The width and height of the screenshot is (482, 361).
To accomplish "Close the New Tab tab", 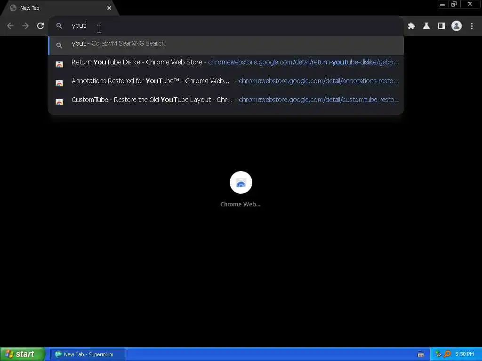I will click(109, 8).
